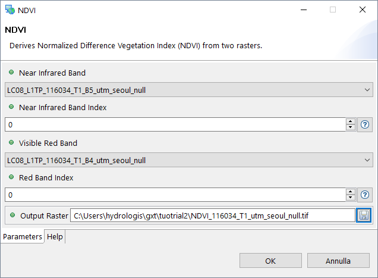Decrease Near Infrared Band Index value

pos(351,127)
